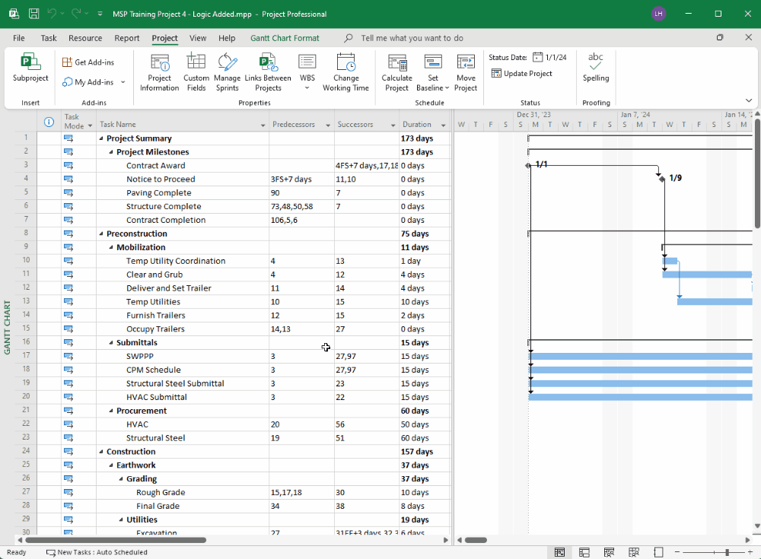The width and height of the screenshot is (761, 559).
Task: Click Calculate Project
Action: point(397,72)
